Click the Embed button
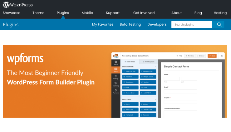231x132 pixels. (x=200, y=56)
